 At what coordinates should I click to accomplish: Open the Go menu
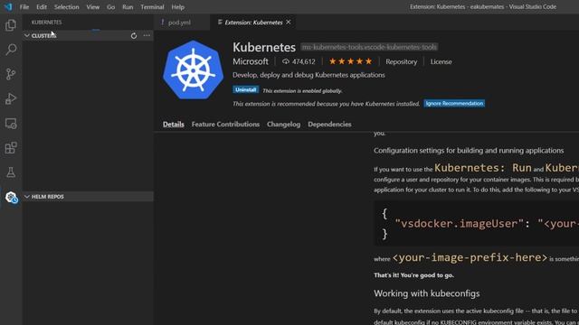(x=110, y=7)
